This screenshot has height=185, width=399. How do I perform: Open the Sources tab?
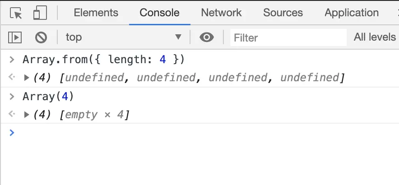(x=283, y=13)
